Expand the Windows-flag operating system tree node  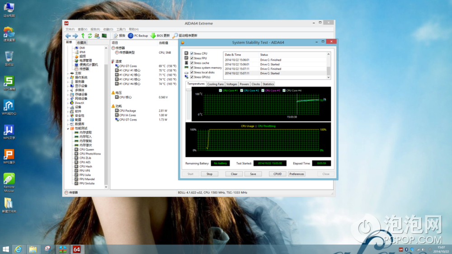pyautogui.click(x=68, y=78)
